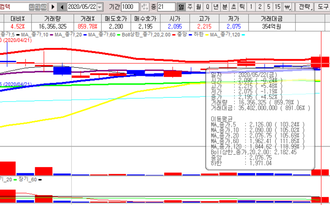
Task: Click the MA_종가,10 legend label
Action: (x=35, y=35)
